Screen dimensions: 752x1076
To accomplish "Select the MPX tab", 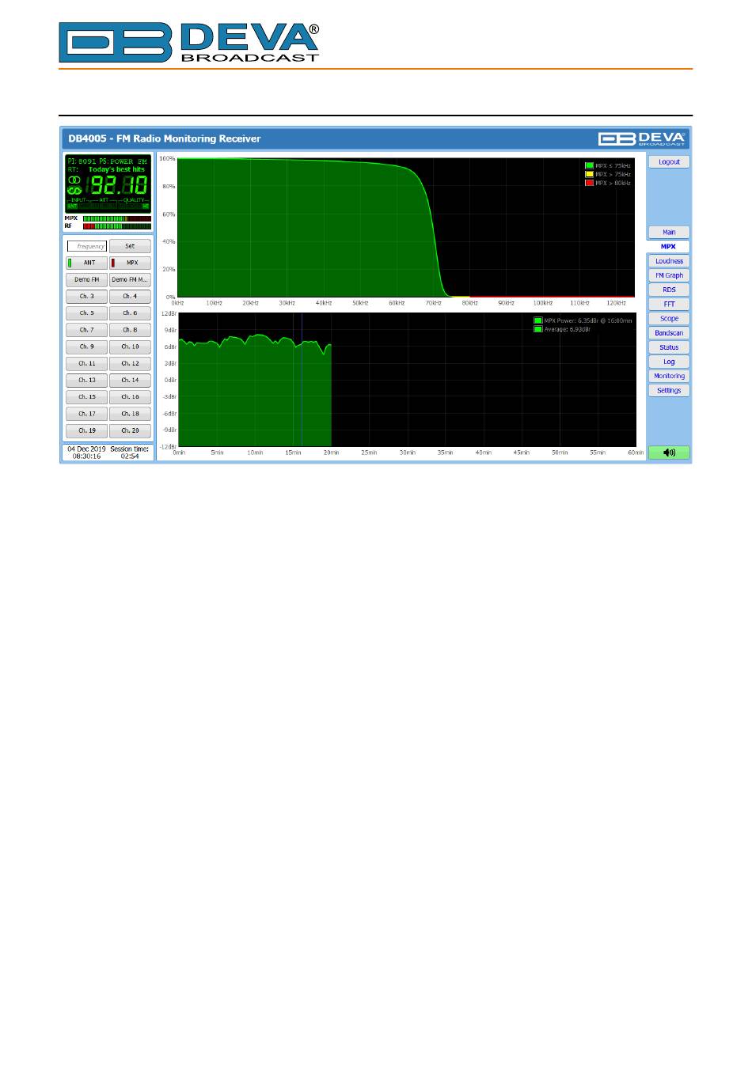I will click(x=669, y=246).
